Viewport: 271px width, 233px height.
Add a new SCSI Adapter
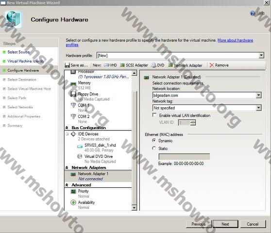(x=134, y=65)
